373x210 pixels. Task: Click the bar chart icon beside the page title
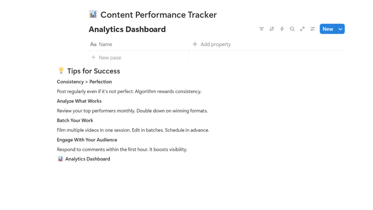(93, 14)
